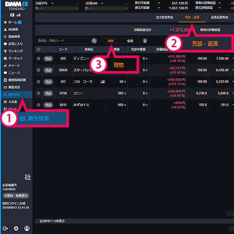Expand the 買付可能額 dropdown arrow

[x=159, y=3]
